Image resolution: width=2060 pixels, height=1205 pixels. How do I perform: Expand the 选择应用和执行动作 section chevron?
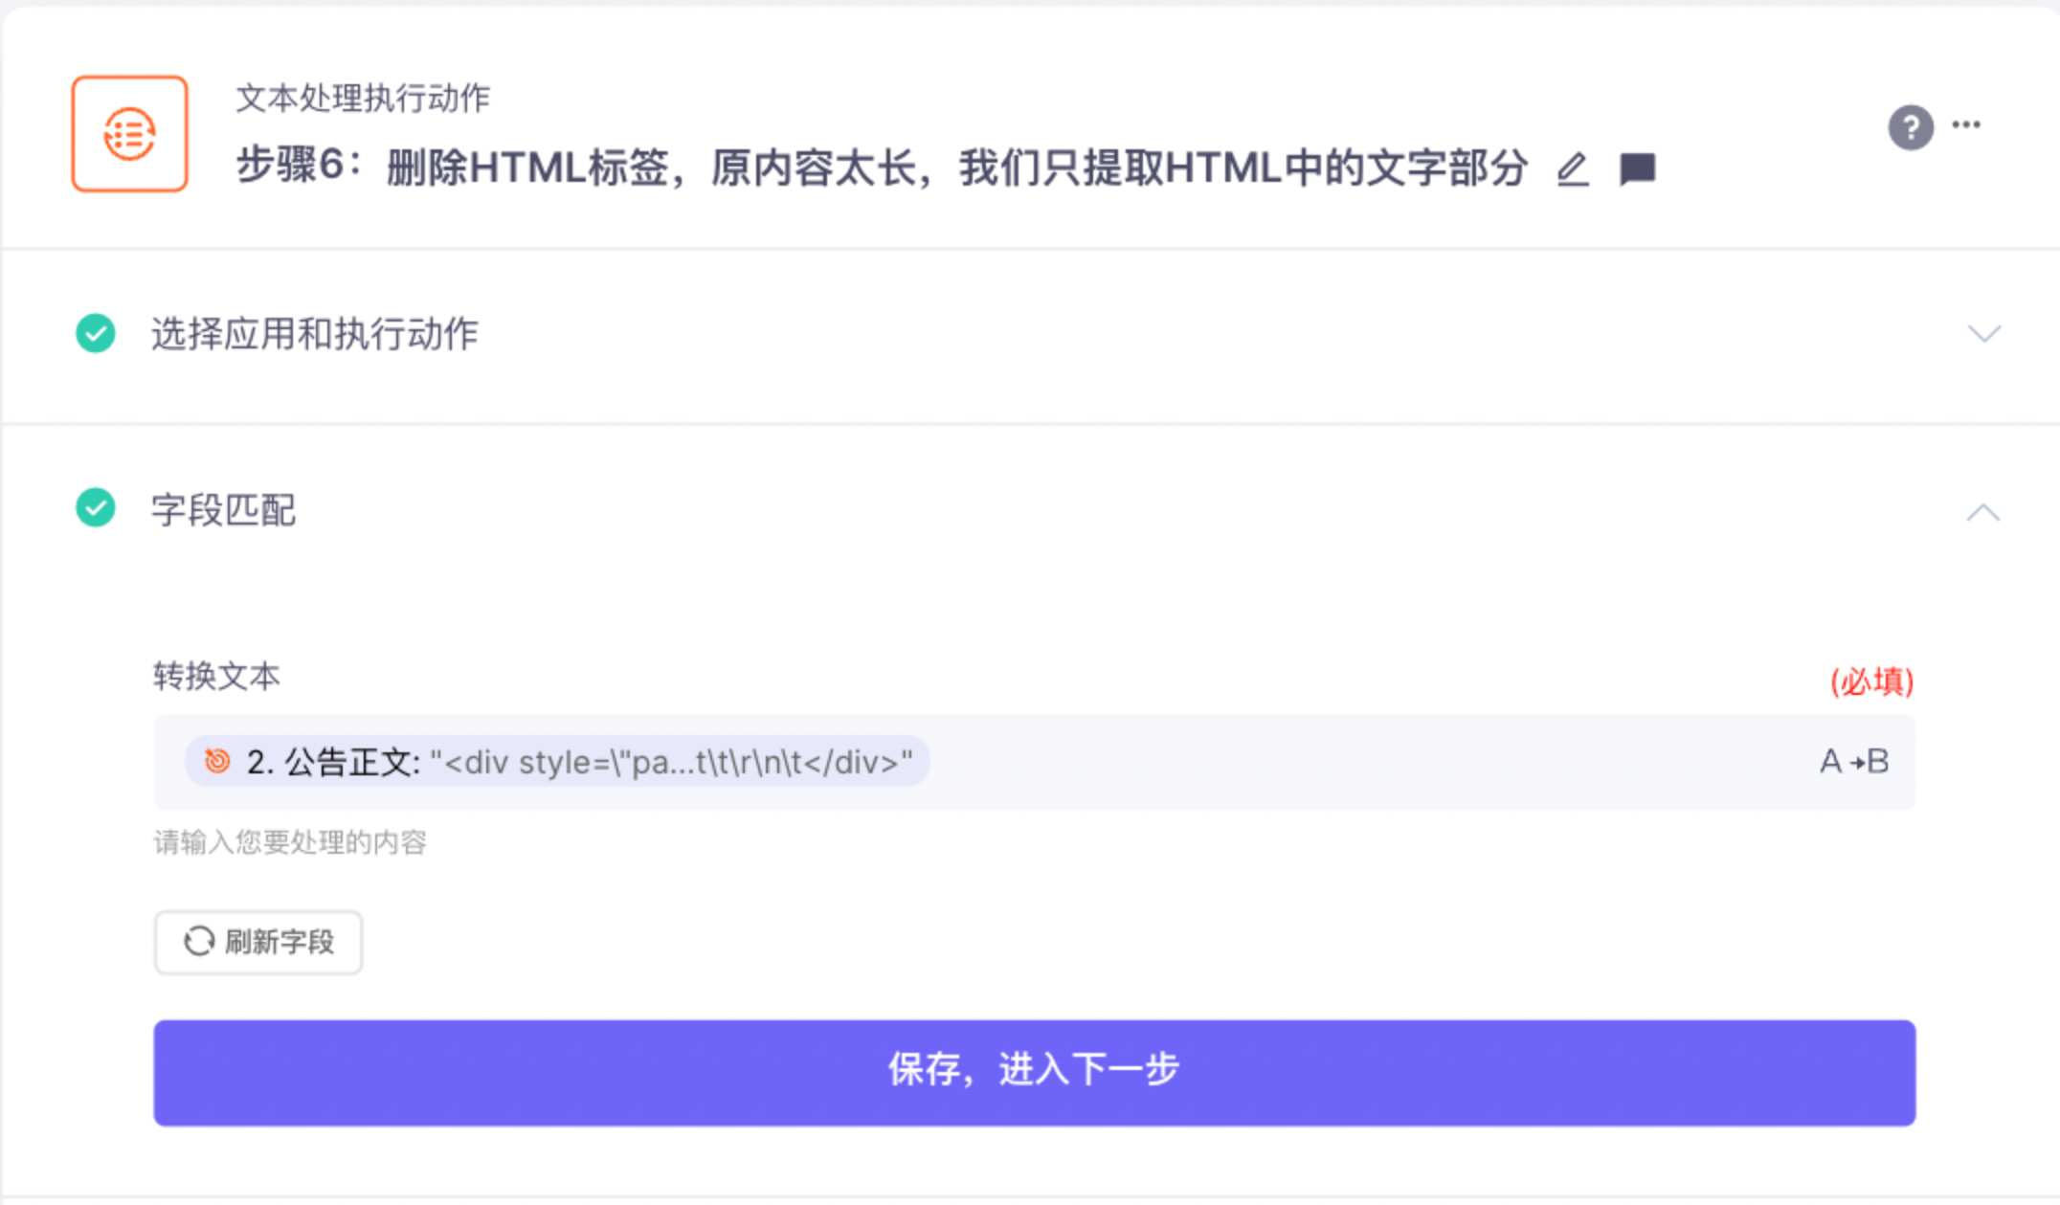coord(1983,333)
